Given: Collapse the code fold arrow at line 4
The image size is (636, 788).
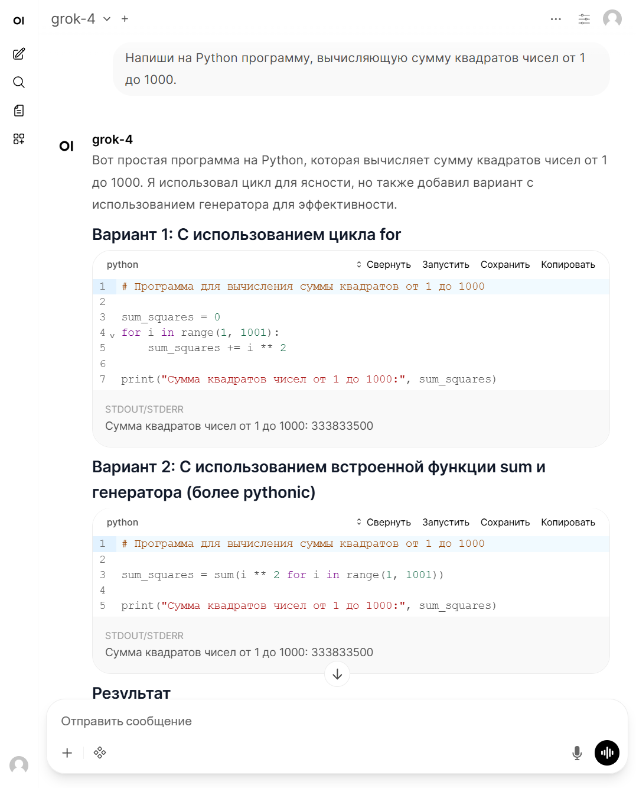Looking at the screenshot, I should tap(112, 335).
